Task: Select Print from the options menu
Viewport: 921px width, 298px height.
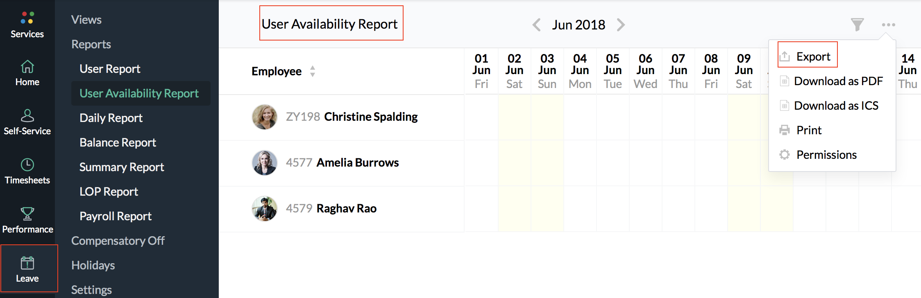Action: pos(809,130)
